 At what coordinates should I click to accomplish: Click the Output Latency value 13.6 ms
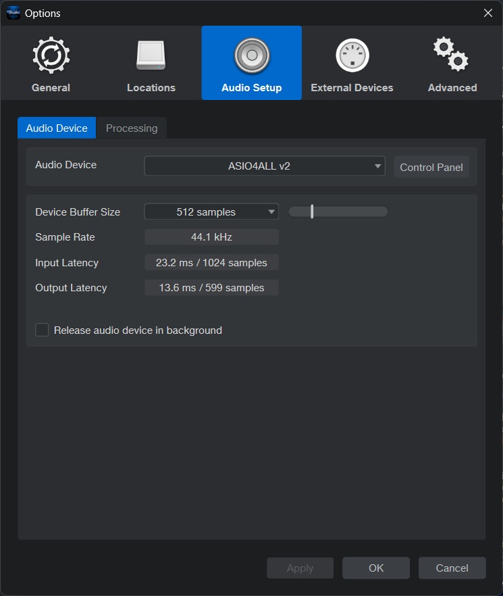pyautogui.click(x=211, y=288)
